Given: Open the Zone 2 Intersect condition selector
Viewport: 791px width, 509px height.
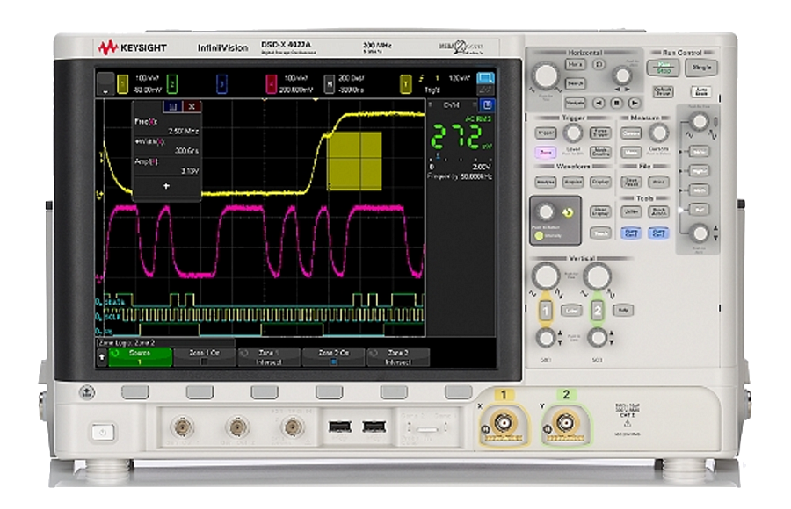Looking at the screenshot, I should click(x=395, y=356).
